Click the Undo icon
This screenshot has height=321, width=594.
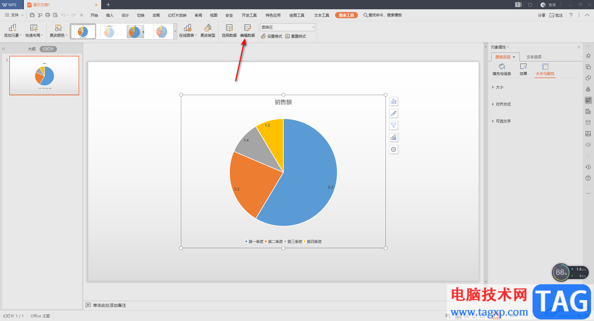[63, 15]
